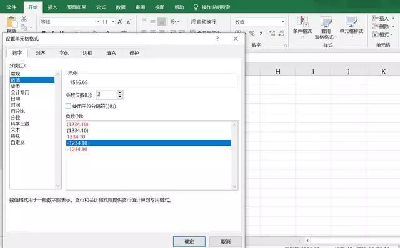Open the font size dropdown

[113, 22]
